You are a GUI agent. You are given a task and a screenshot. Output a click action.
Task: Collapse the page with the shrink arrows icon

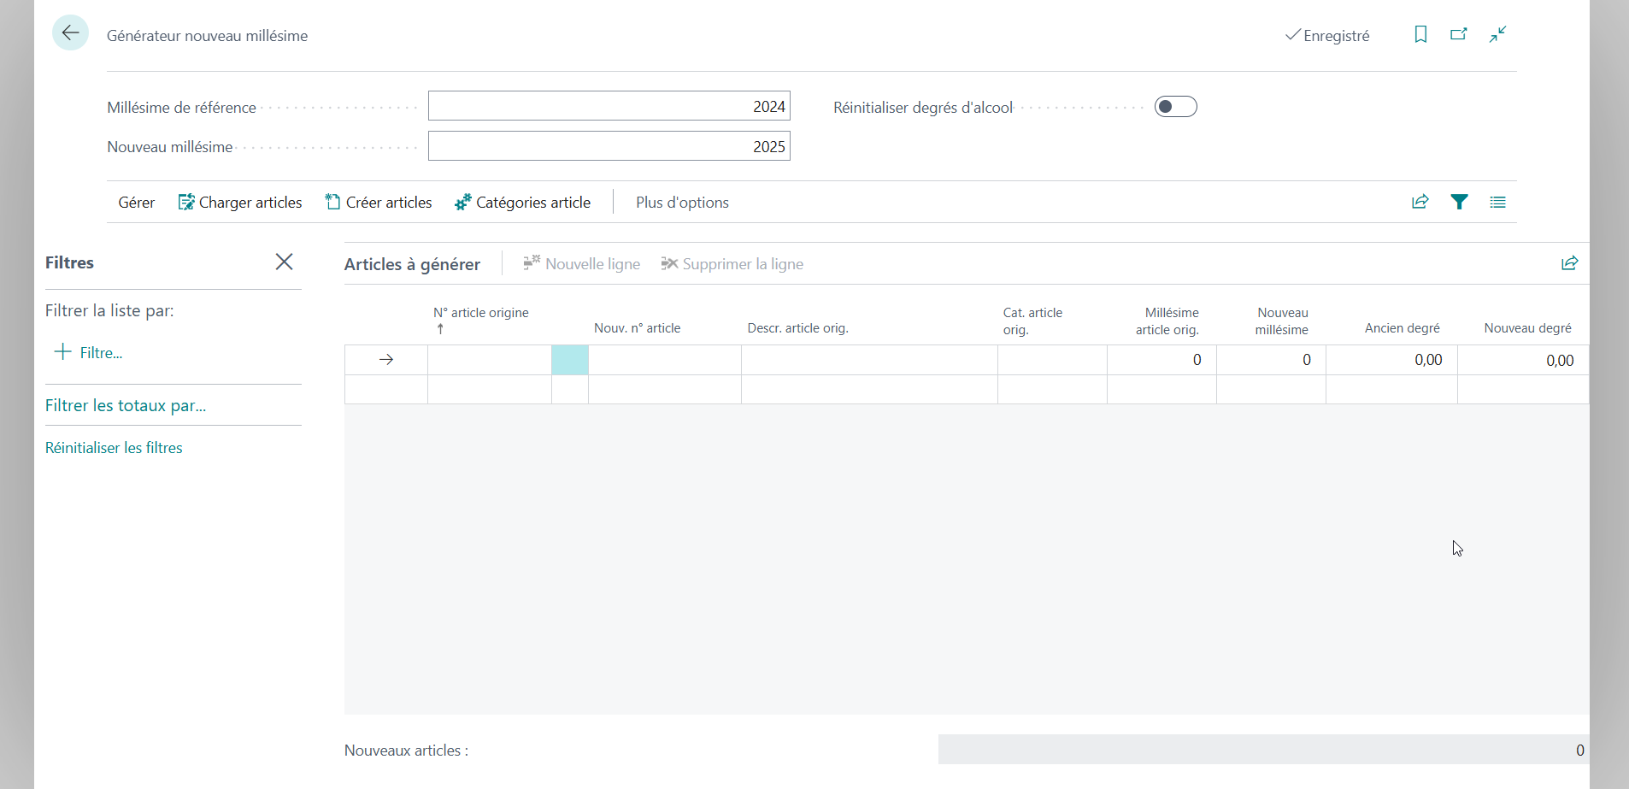[x=1497, y=34]
